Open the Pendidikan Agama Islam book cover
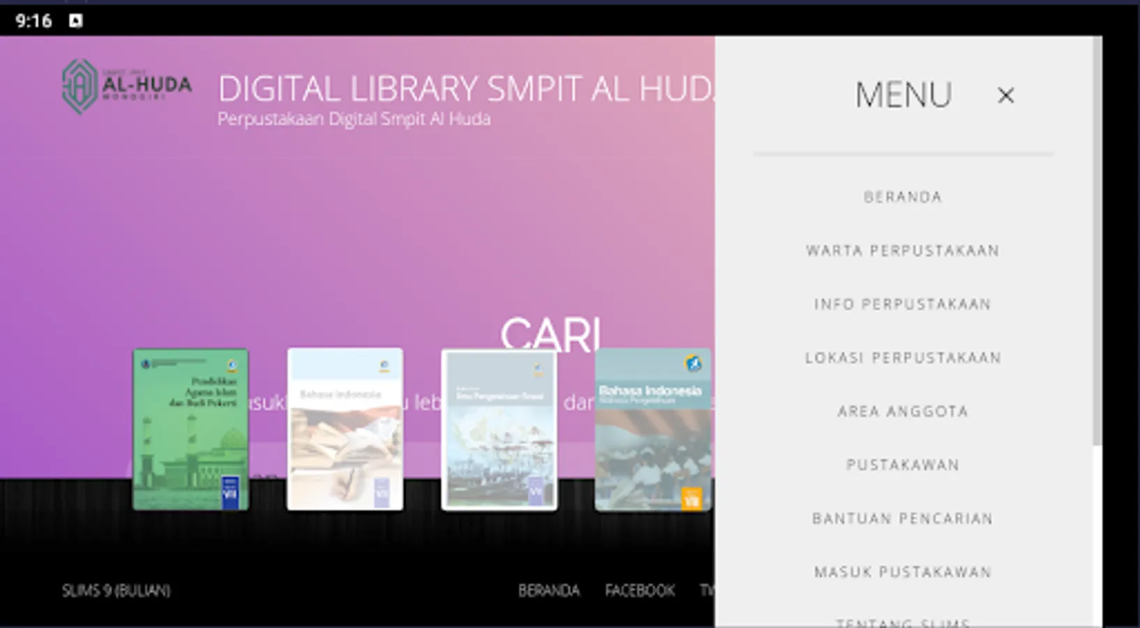1140x628 pixels. coord(190,430)
